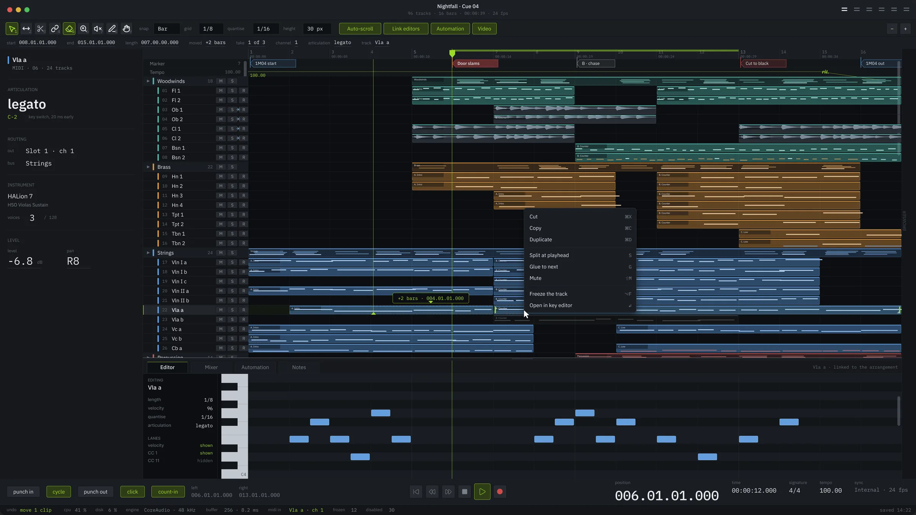The image size is (916, 515).
Task: Open the snap Bar dropdown
Action: click(166, 29)
